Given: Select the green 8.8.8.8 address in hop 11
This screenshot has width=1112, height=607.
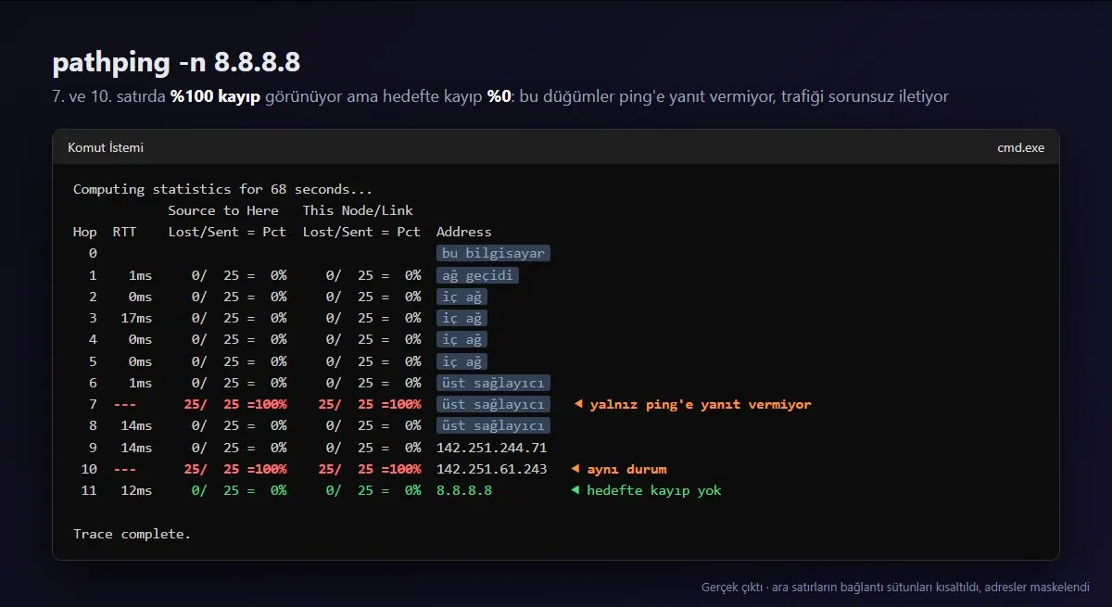Looking at the screenshot, I should tap(464, 490).
